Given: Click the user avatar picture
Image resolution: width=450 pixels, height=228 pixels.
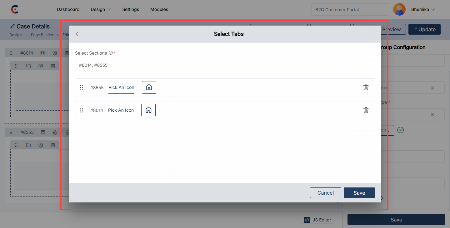Looking at the screenshot, I should pos(399,9).
